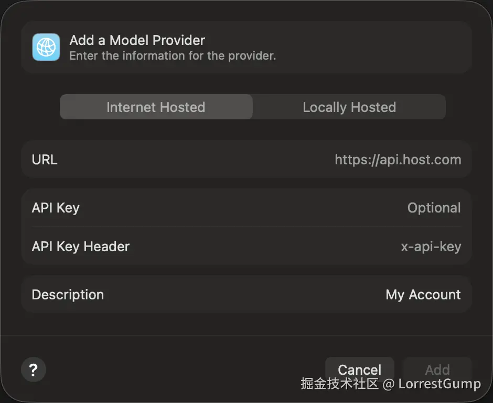The image size is (493, 403).
Task: Click the LorrestGump watermark name
Action: [x=440, y=384]
